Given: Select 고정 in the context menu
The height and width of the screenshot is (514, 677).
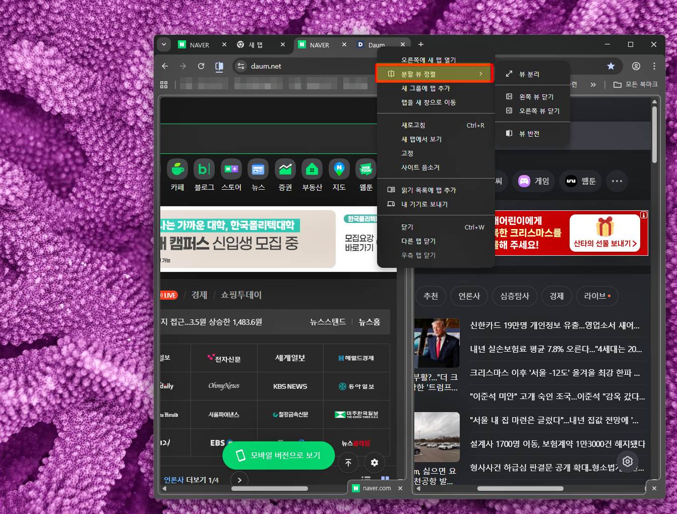Looking at the screenshot, I should pyautogui.click(x=436, y=153).
